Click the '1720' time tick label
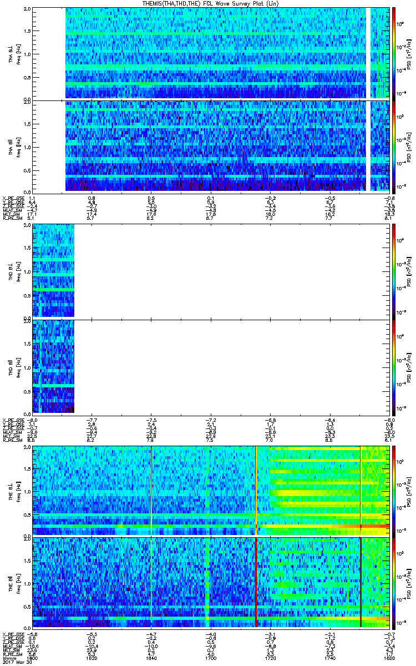The image size is (416, 666). point(270,657)
